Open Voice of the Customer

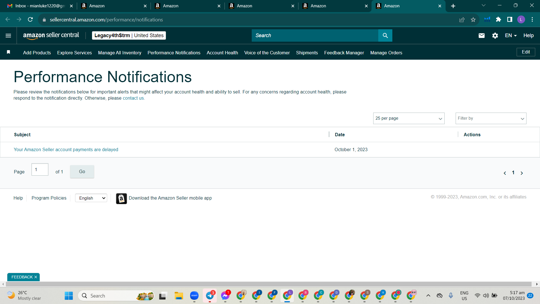[x=267, y=53]
